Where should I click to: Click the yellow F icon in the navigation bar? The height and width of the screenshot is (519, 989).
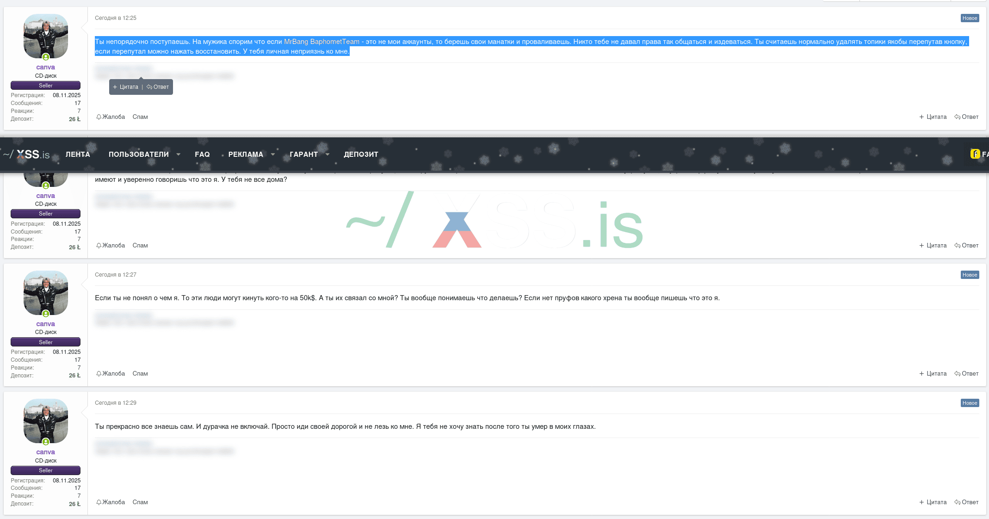[975, 154]
